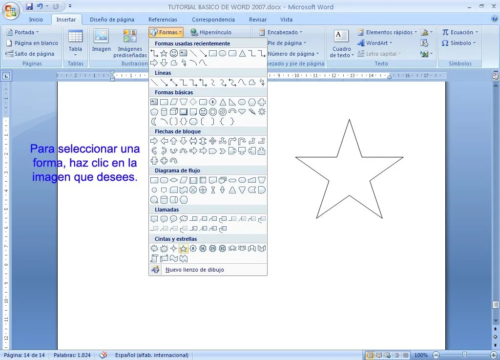
Task: Switch to the Vista tab
Action: coord(286,20)
